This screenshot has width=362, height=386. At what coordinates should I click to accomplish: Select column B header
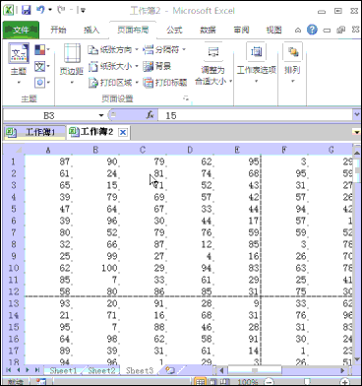click(95, 150)
